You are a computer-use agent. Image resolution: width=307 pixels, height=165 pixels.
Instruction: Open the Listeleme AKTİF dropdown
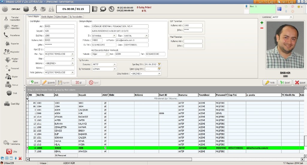click(x=291, y=17)
